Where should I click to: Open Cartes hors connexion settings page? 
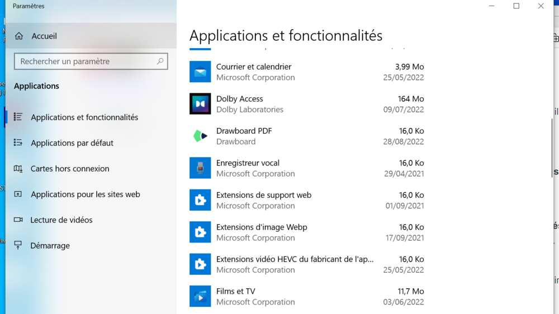70,169
